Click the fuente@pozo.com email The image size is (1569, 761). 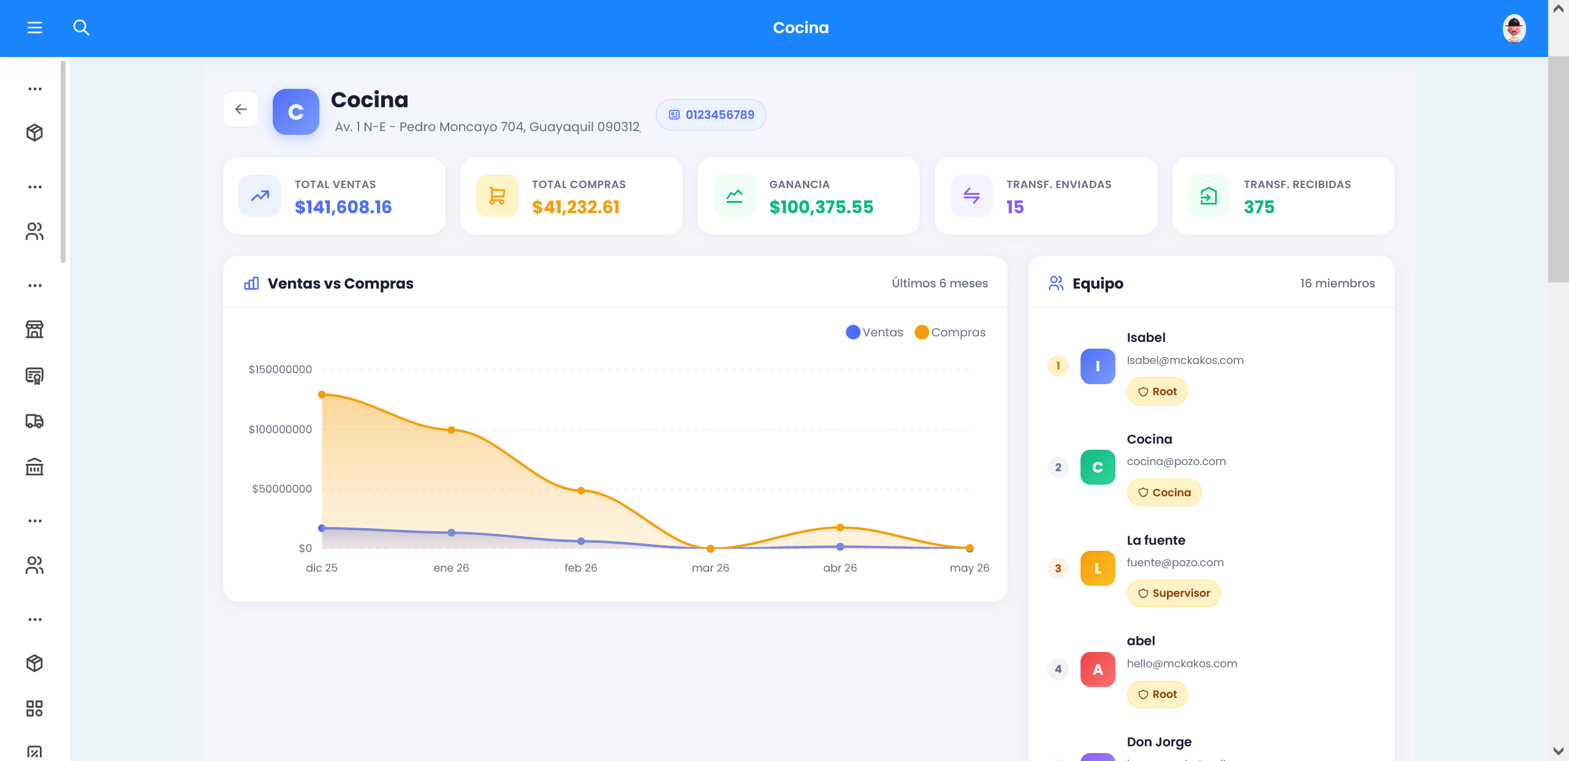pos(1175,562)
